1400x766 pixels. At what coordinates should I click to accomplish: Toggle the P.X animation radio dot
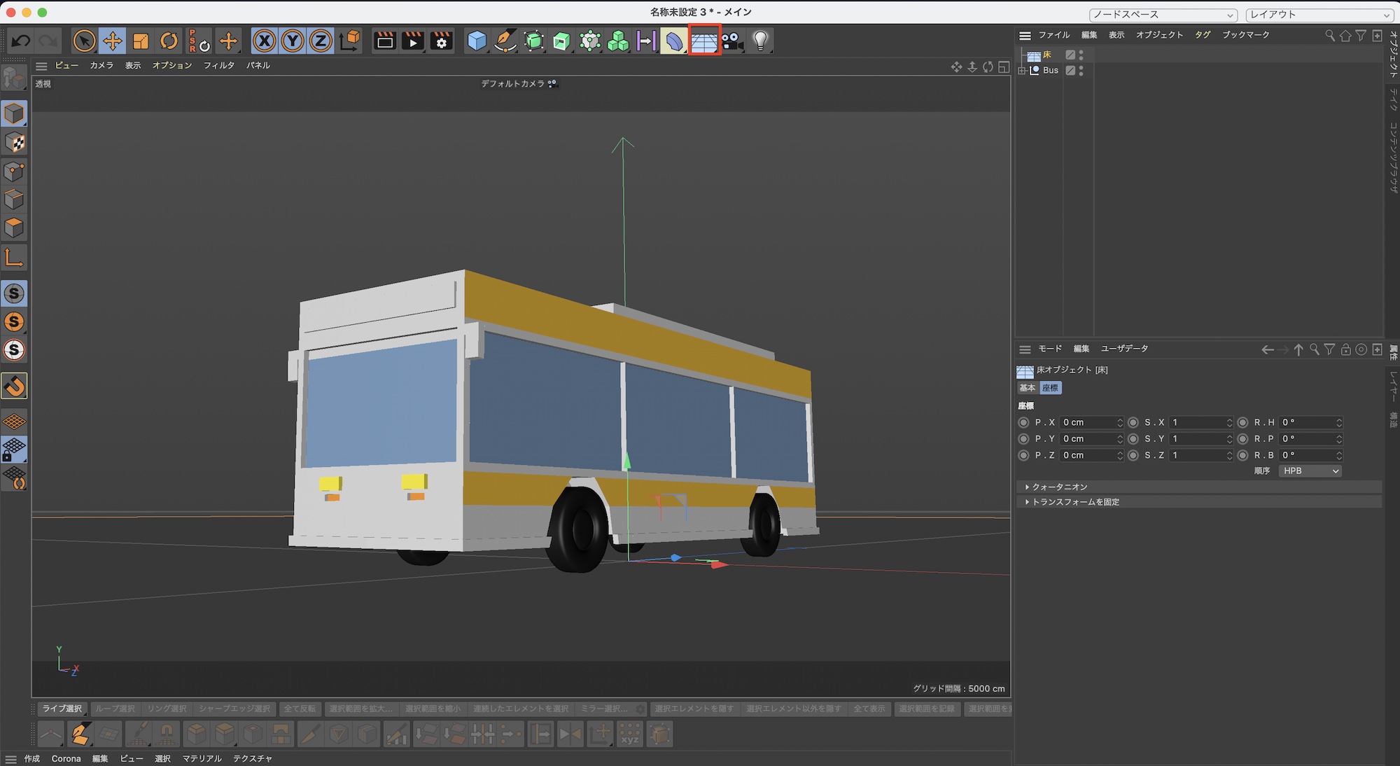[1023, 423]
